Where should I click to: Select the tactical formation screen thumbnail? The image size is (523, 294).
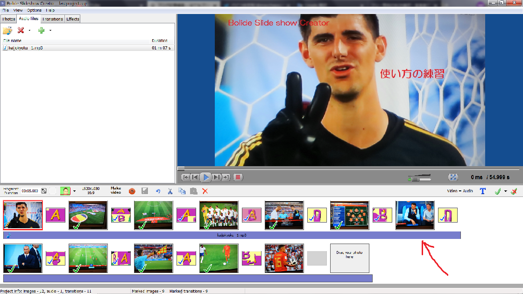pyautogui.click(x=350, y=215)
